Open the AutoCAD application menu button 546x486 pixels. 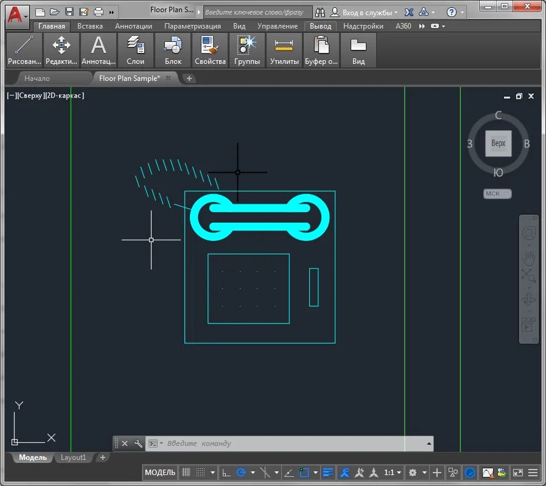(x=17, y=16)
